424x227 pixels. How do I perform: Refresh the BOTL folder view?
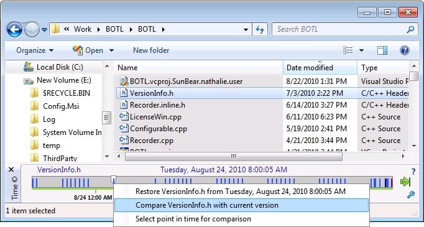click(260, 29)
